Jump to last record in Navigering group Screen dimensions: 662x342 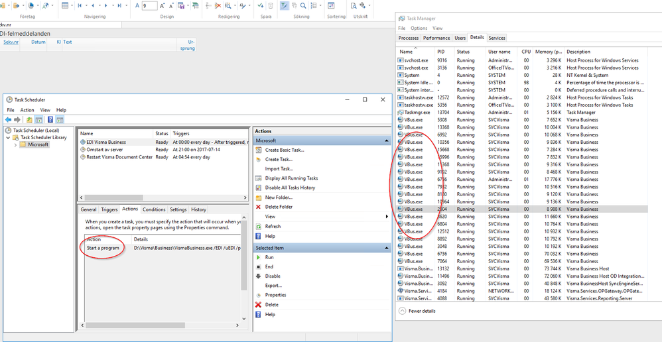click(x=119, y=5)
